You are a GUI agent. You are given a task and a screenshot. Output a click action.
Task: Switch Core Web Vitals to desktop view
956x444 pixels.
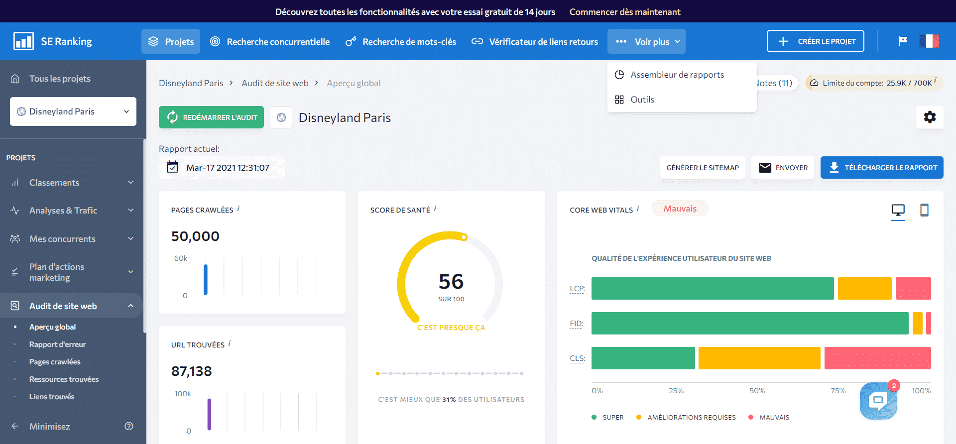pyautogui.click(x=898, y=211)
